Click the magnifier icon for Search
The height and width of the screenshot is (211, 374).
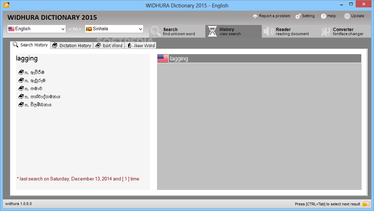156,31
